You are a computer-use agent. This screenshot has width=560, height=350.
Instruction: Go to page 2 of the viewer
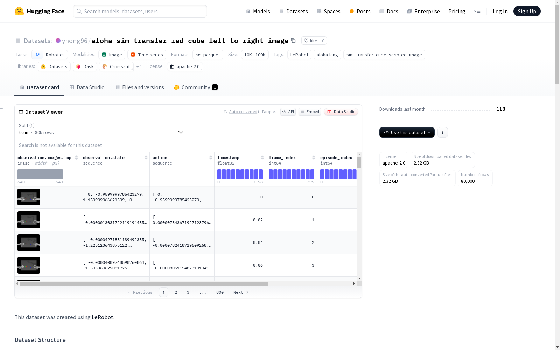click(176, 292)
